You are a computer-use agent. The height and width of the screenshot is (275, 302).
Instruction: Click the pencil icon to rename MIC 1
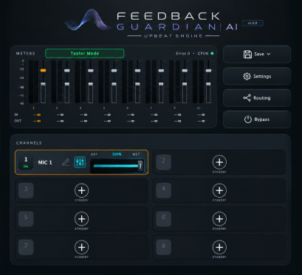[x=66, y=162]
